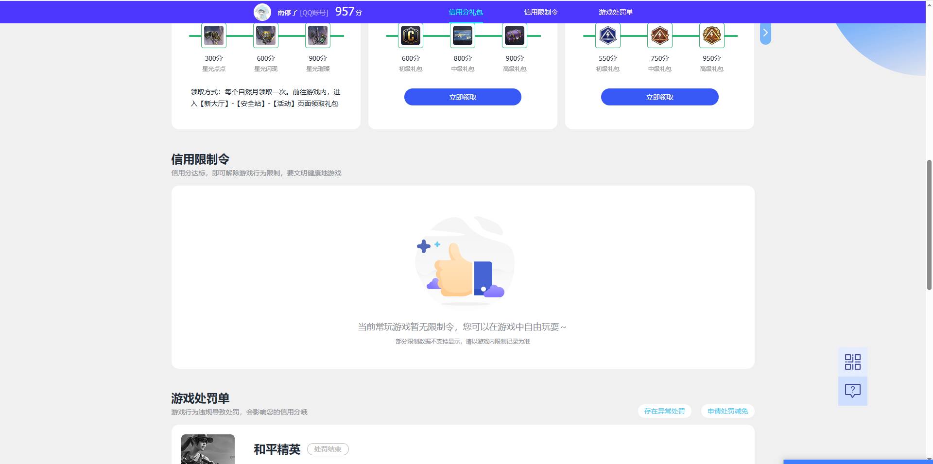The height and width of the screenshot is (464, 933).
Task: Click the 当前常玩游戏暂无限制令 message
Action: (x=462, y=327)
